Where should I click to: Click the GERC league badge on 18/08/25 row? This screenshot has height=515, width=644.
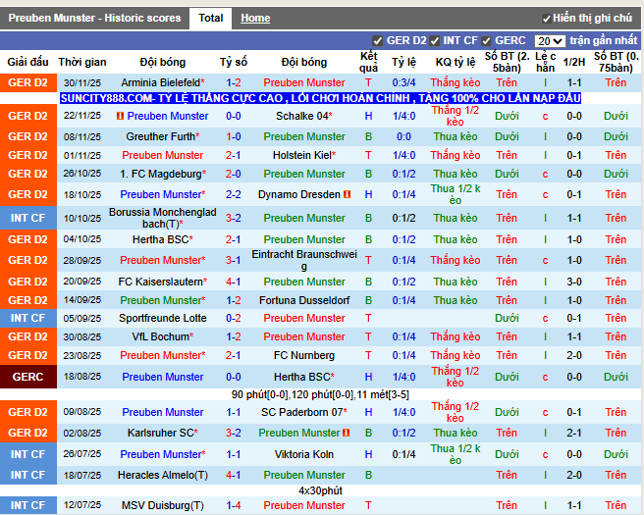[x=27, y=377]
